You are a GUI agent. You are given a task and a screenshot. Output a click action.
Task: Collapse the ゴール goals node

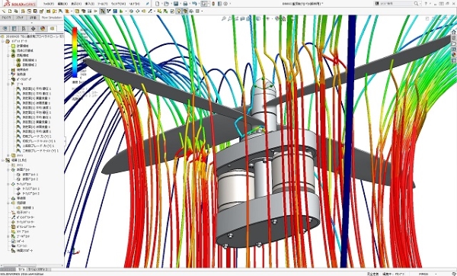pyautogui.click(x=8, y=84)
